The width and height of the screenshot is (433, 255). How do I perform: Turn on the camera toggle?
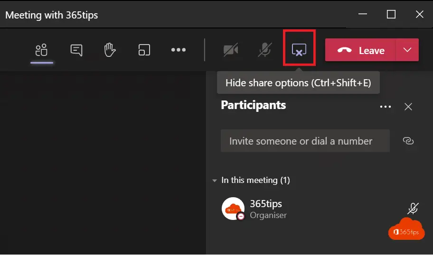tap(231, 50)
